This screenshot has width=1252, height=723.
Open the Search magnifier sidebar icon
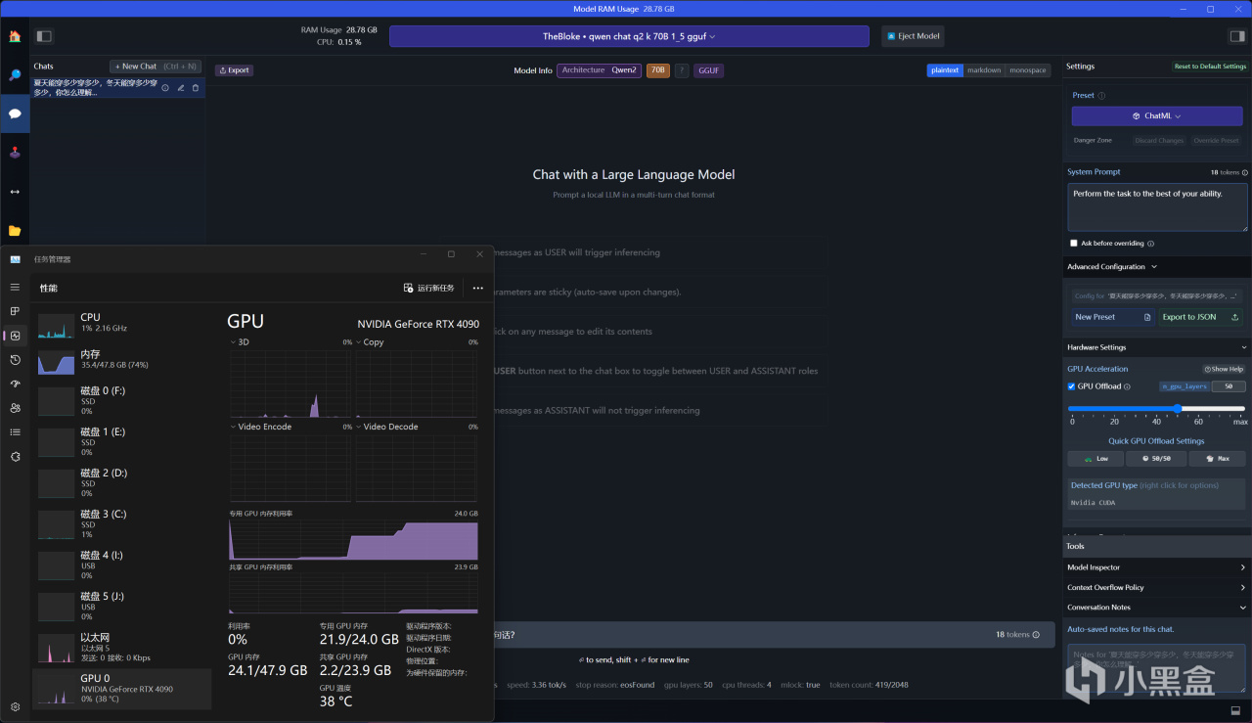coord(15,74)
